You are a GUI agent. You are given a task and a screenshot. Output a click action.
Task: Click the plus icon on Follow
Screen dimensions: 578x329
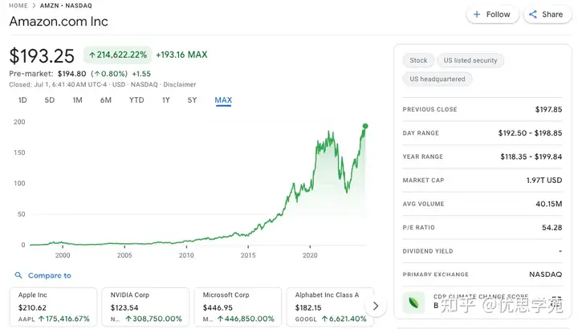[x=477, y=14]
